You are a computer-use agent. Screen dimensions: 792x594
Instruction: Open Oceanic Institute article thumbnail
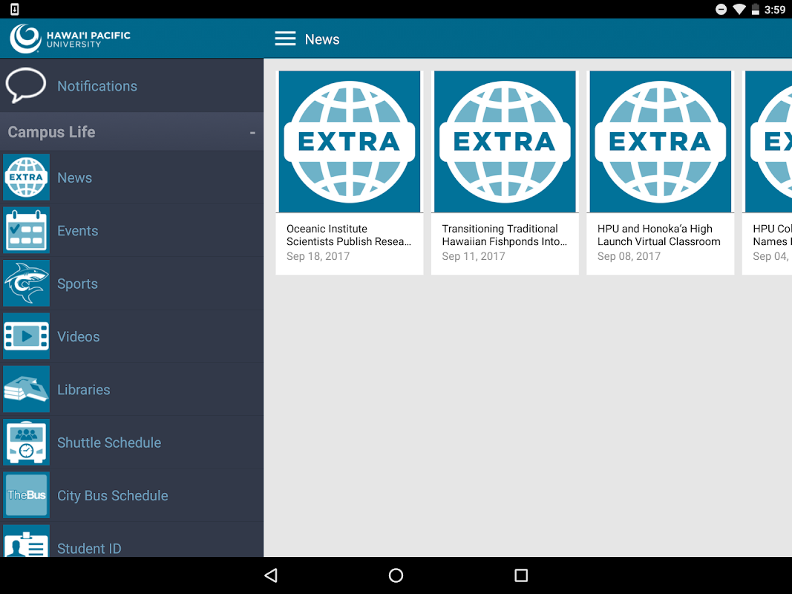coord(350,141)
